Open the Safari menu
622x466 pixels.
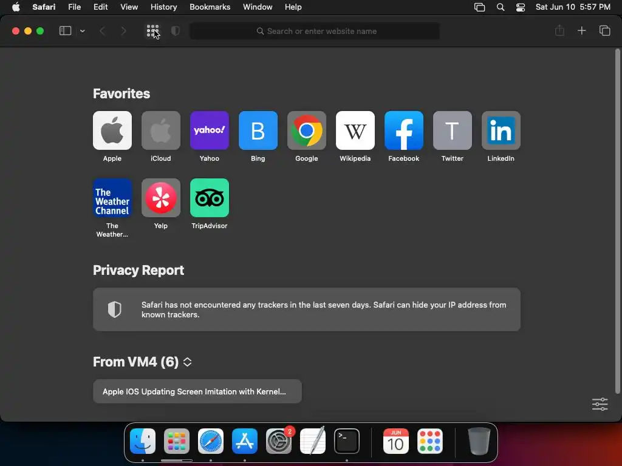pos(44,7)
